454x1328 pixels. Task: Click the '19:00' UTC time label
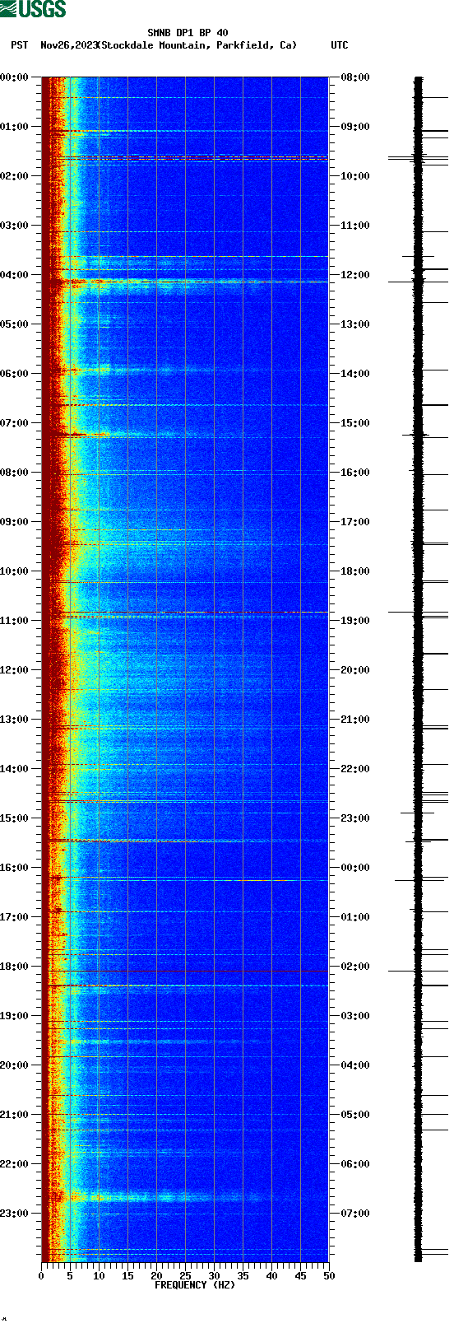355,621
